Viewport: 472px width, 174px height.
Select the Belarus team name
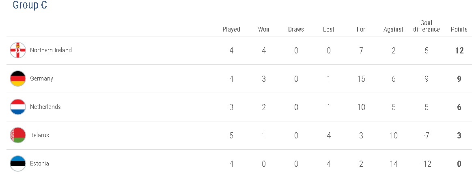(x=39, y=135)
